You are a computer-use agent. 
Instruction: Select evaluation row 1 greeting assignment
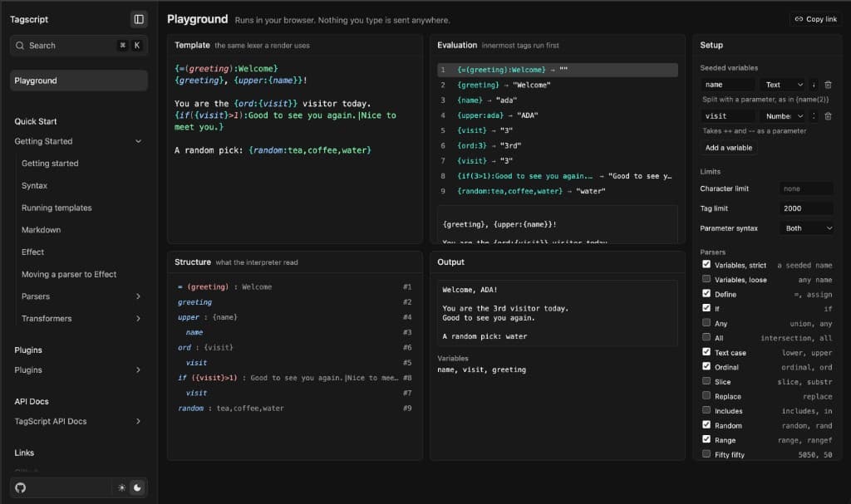coord(558,70)
